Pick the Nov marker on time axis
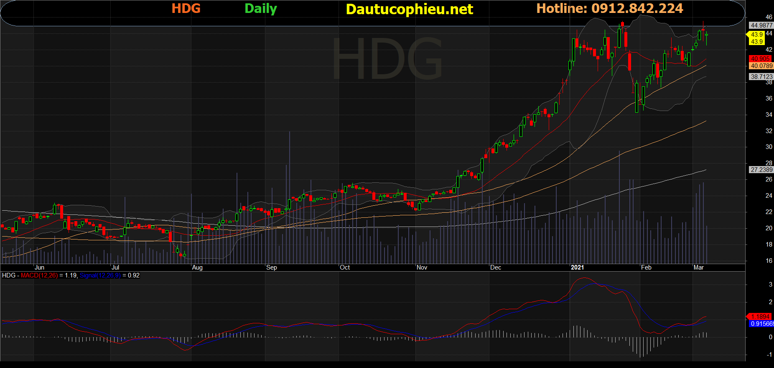774x368 pixels. click(x=422, y=267)
